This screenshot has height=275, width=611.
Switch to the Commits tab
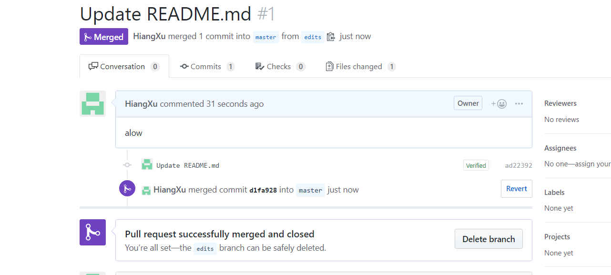click(x=207, y=67)
